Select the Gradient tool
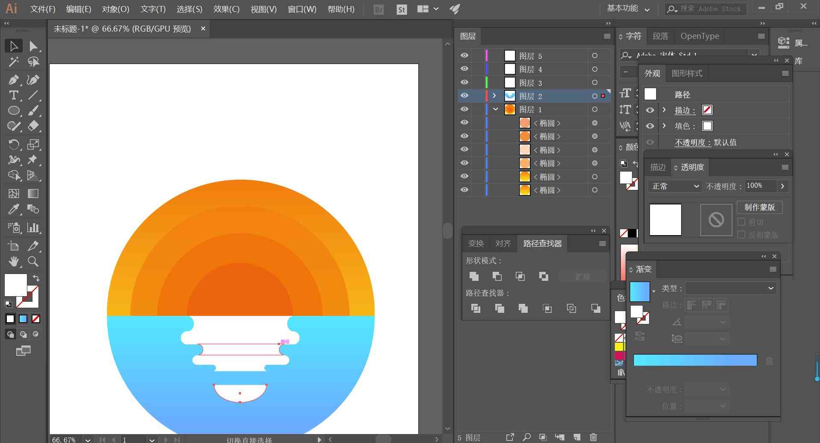This screenshot has width=820, height=443. (x=33, y=193)
